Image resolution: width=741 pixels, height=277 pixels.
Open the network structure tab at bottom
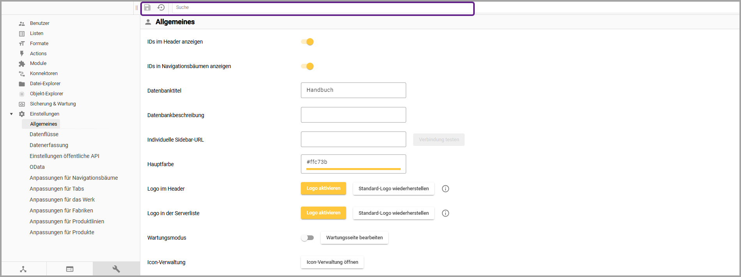(x=23, y=269)
